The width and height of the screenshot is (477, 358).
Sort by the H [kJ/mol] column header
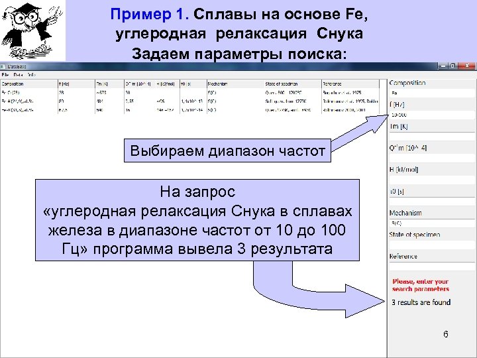168,84
